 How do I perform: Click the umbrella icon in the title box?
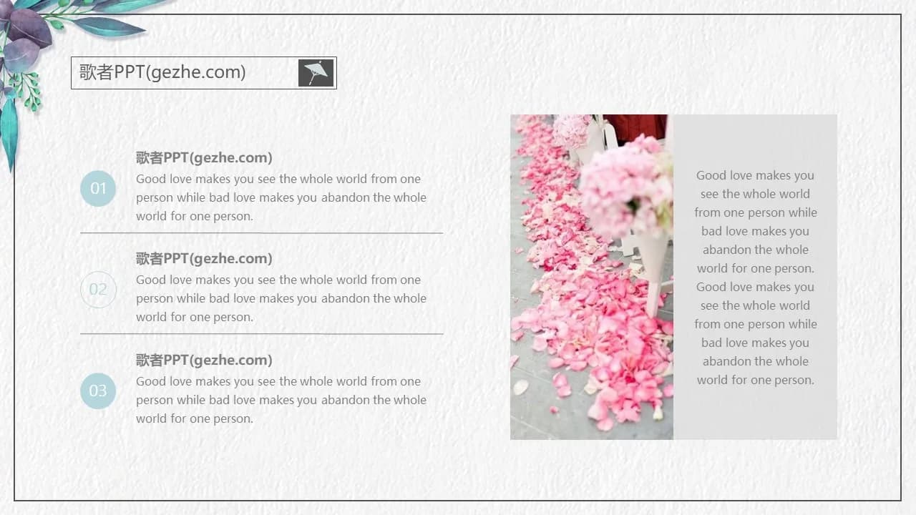[316, 73]
